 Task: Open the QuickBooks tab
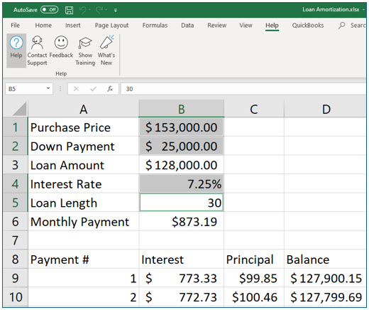(308, 25)
